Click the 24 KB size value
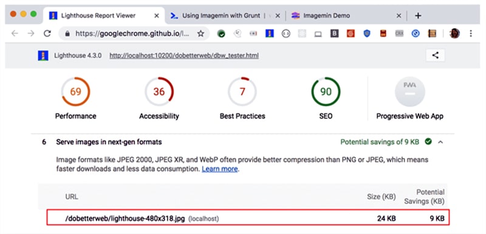 point(386,218)
